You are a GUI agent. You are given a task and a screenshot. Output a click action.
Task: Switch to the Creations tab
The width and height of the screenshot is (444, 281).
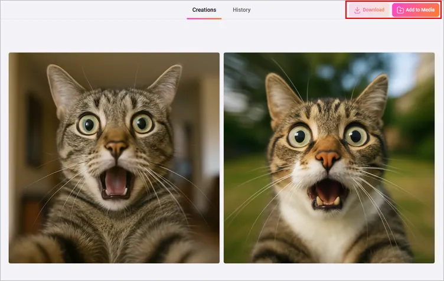tap(204, 10)
